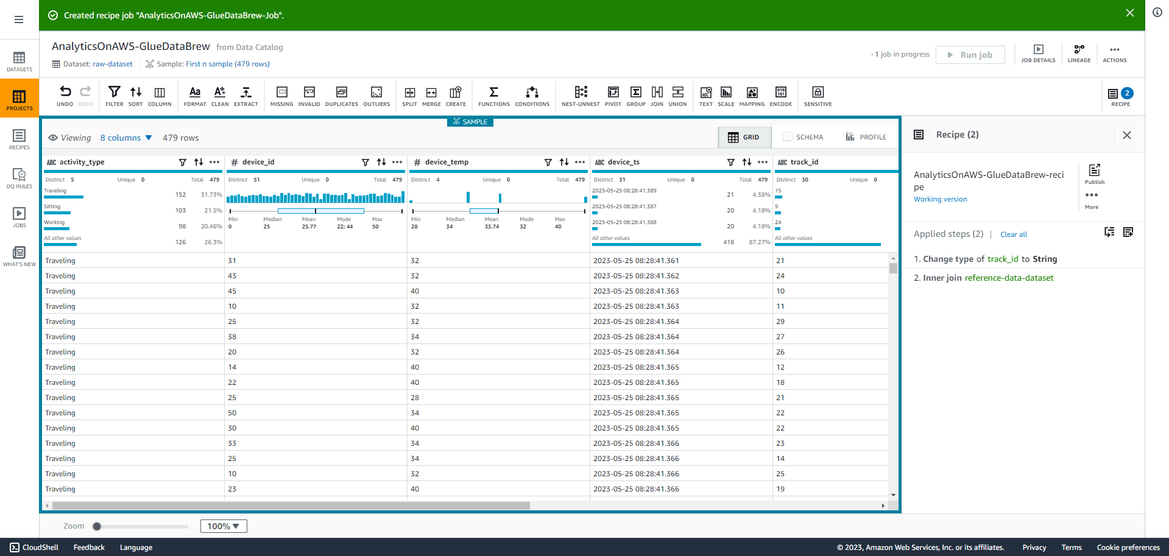This screenshot has width=1169, height=556.
Task: Open the Column tool
Action: [x=160, y=96]
